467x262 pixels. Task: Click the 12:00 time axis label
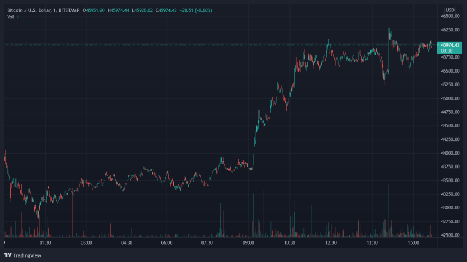tap(331, 243)
